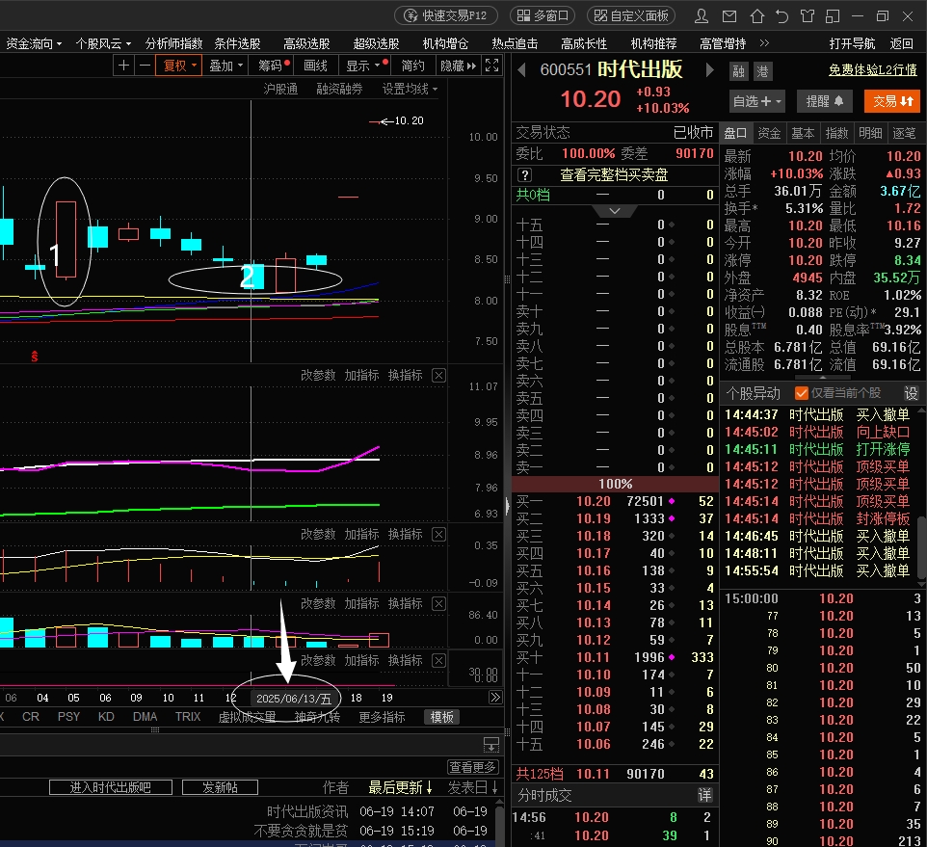Go to previous stock arrow

point(521,69)
